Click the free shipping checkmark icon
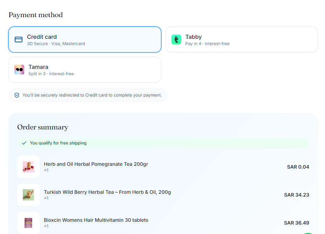 click(24, 143)
